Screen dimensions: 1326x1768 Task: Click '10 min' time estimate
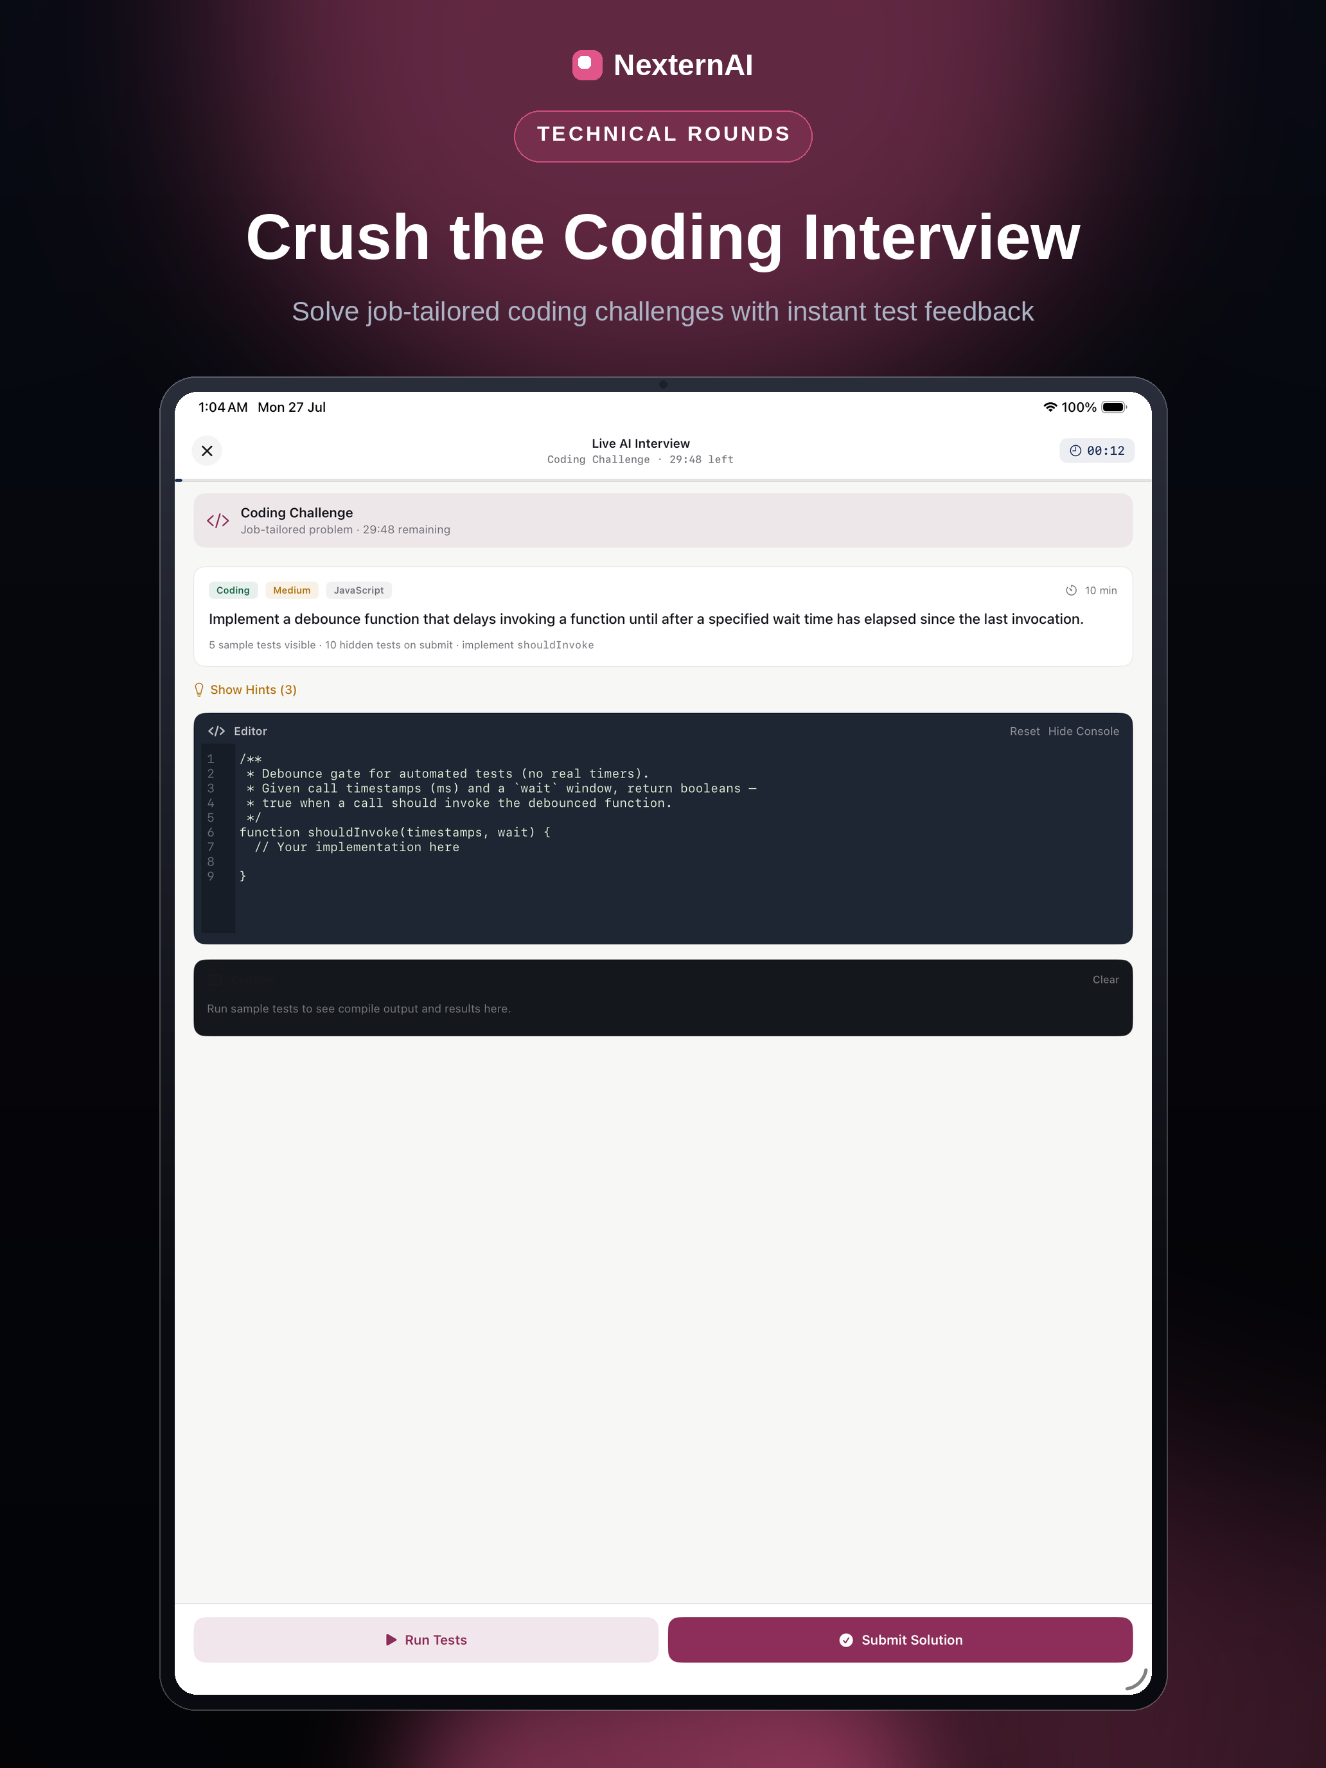[x=1101, y=590]
